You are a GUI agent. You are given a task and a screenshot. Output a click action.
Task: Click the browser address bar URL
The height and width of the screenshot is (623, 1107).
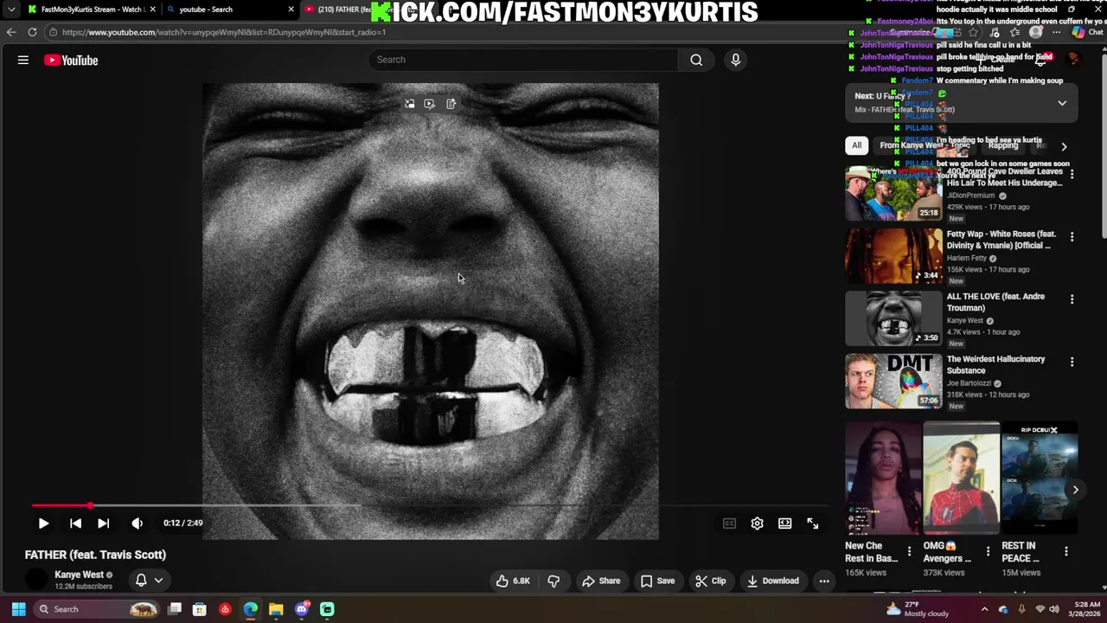(x=224, y=32)
